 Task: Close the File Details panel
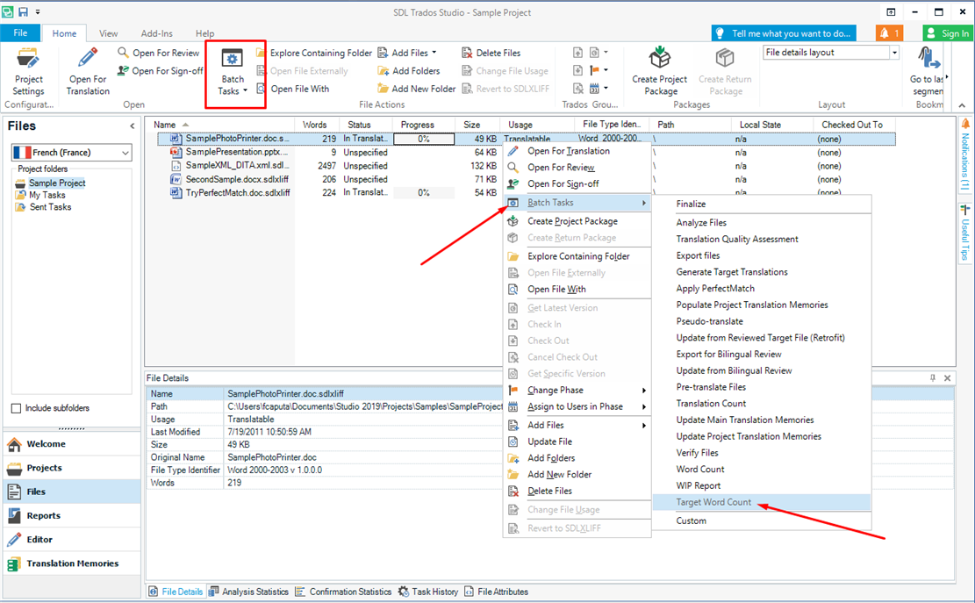click(947, 378)
